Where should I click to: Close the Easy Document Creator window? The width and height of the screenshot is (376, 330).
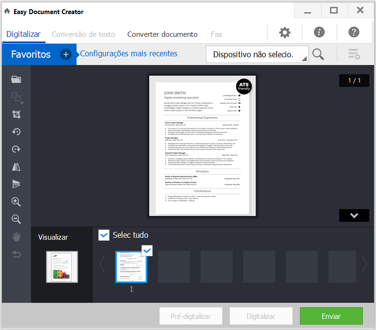pos(360,10)
